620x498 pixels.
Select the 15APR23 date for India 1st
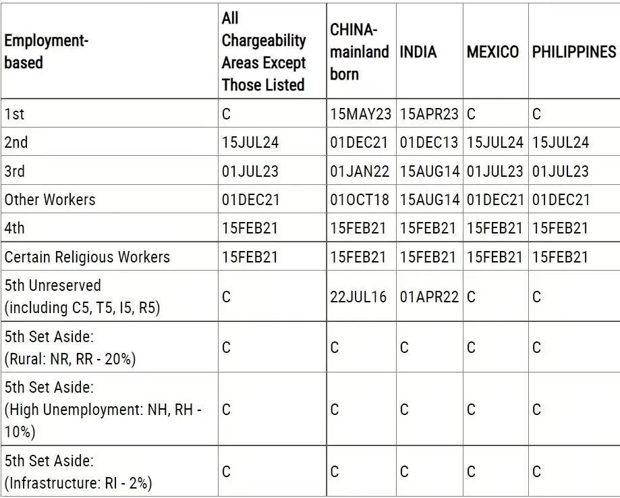(x=429, y=114)
